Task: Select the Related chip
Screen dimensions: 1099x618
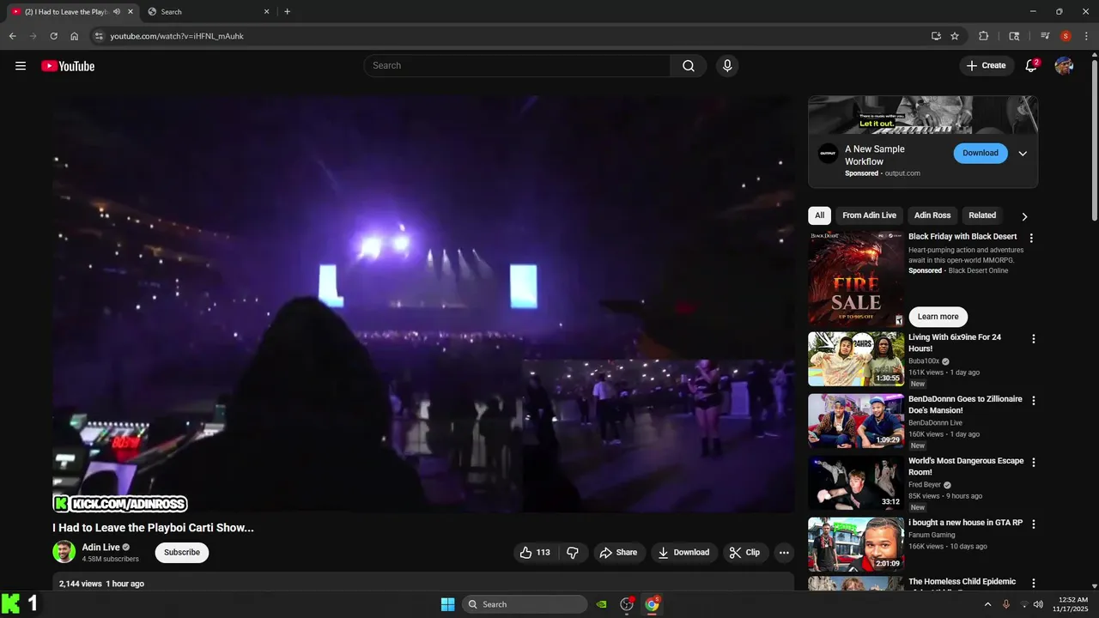Action: click(x=982, y=215)
